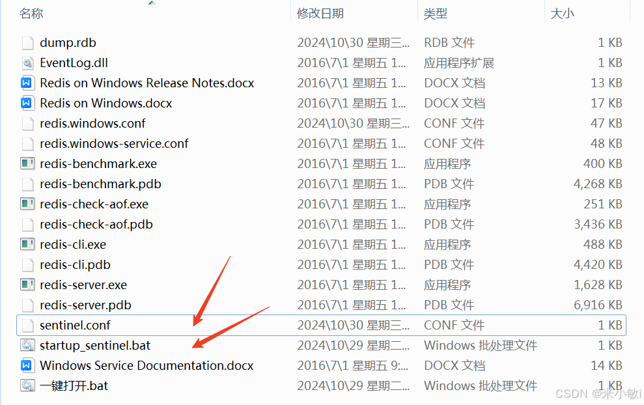Click the modified date of startup_sentinel.bat
The width and height of the screenshot is (644, 405).
point(353,346)
